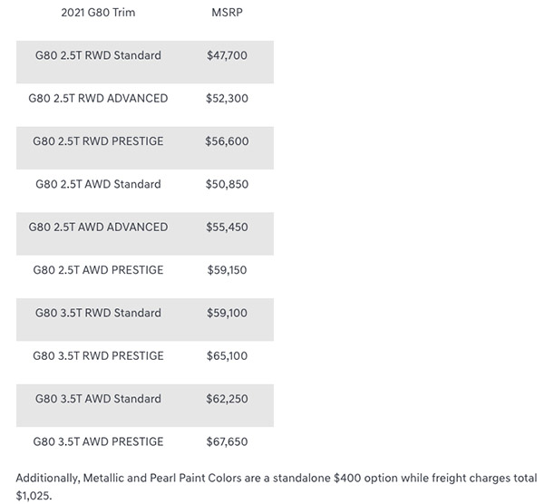Click the $62,250 MSRP cell
The width and height of the screenshot is (544, 504).
coord(227,399)
